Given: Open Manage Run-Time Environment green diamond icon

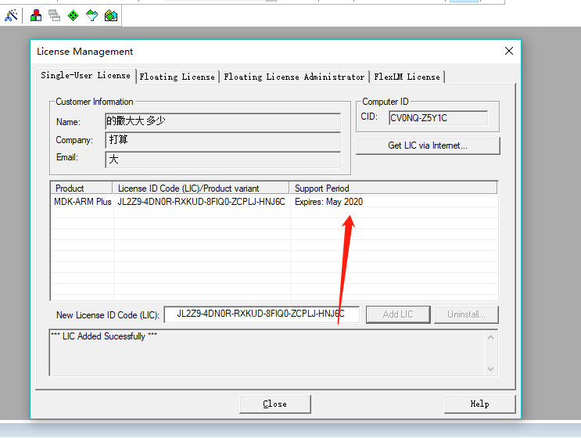Looking at the screenshot, I should click(x=73, y=16).
